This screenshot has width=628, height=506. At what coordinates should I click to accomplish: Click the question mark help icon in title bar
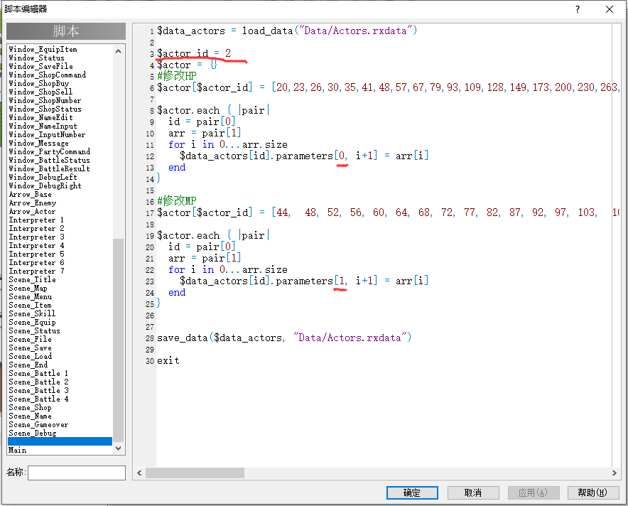577,9
